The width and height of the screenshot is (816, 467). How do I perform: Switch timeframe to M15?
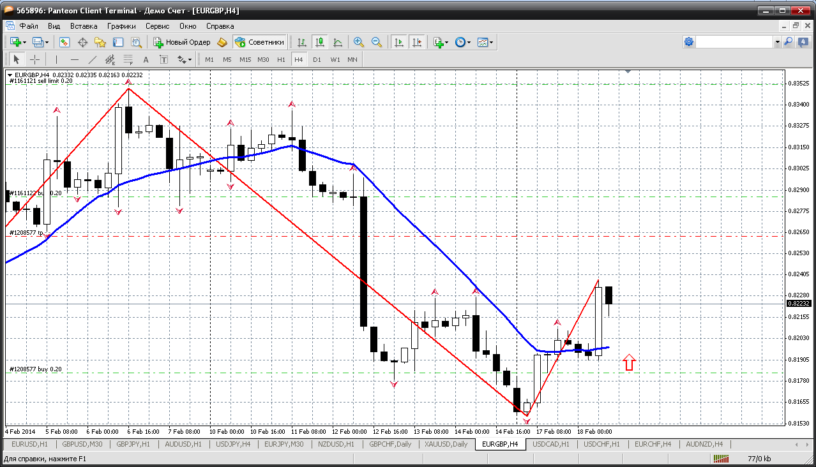(245, 59)
